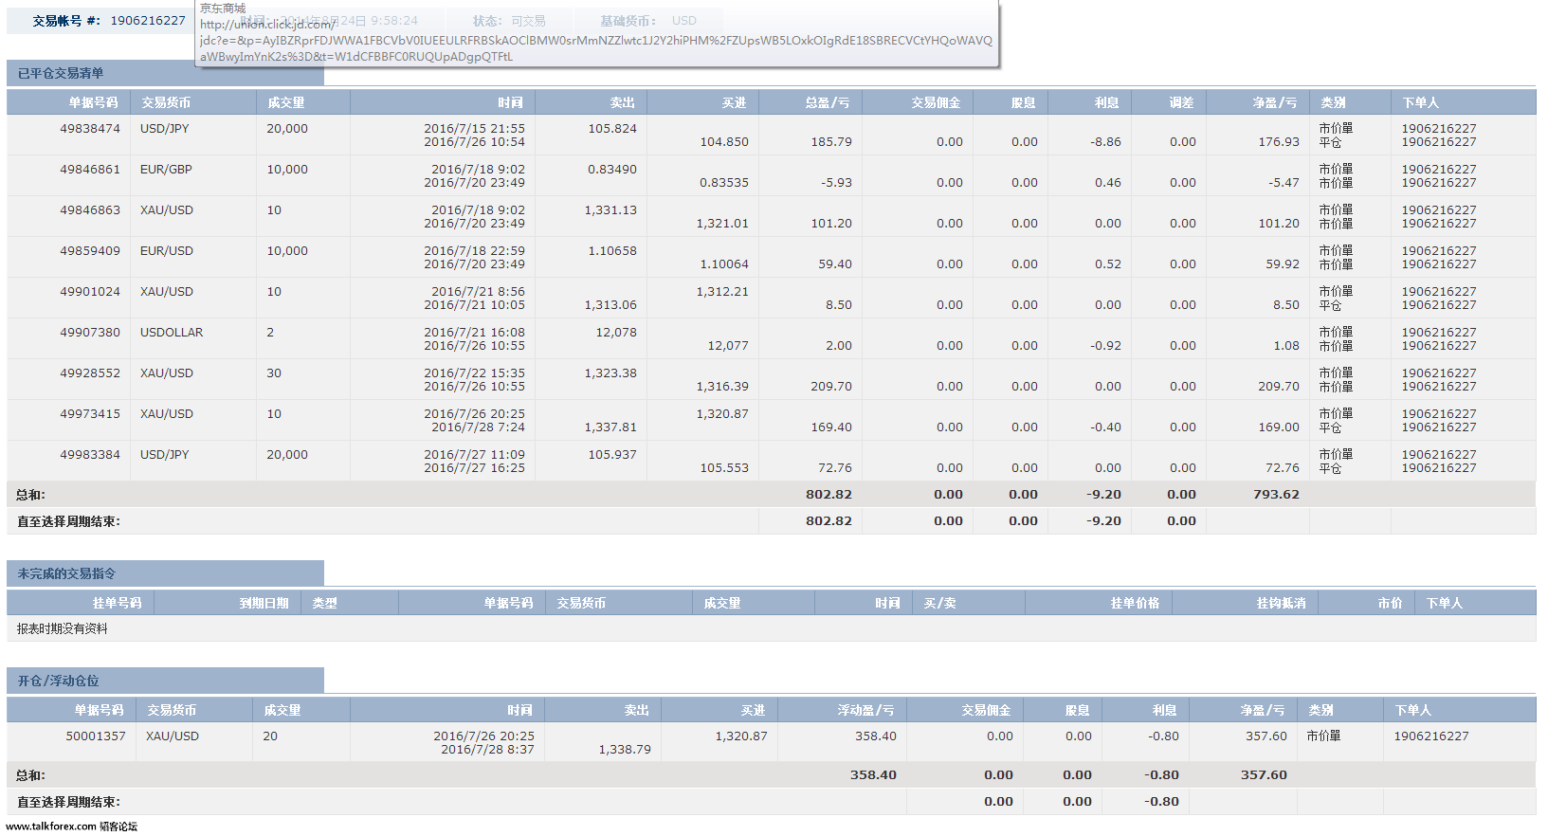Screen dimensions: 1566x836
Task: Select order number 49846861
Action: tap(90, 170)
